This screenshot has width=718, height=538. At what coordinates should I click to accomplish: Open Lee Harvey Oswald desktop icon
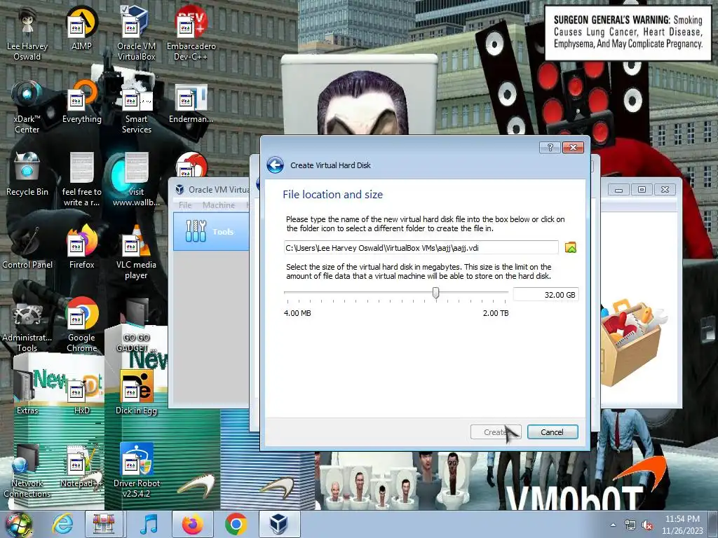(27, 34)
